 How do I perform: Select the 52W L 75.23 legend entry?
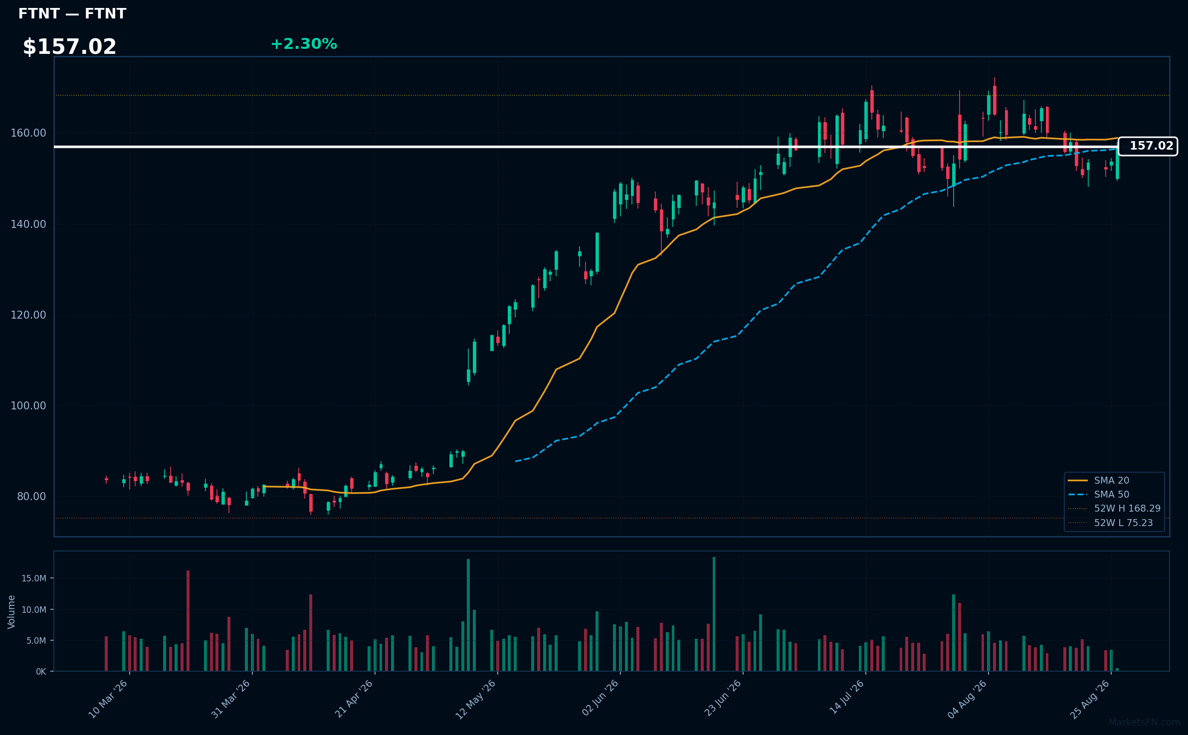pyautogui.click(x=1110, y=523)
